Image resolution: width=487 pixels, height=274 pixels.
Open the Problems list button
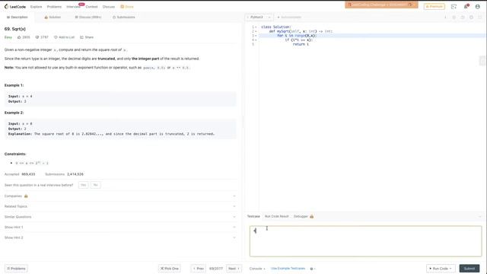16,269
